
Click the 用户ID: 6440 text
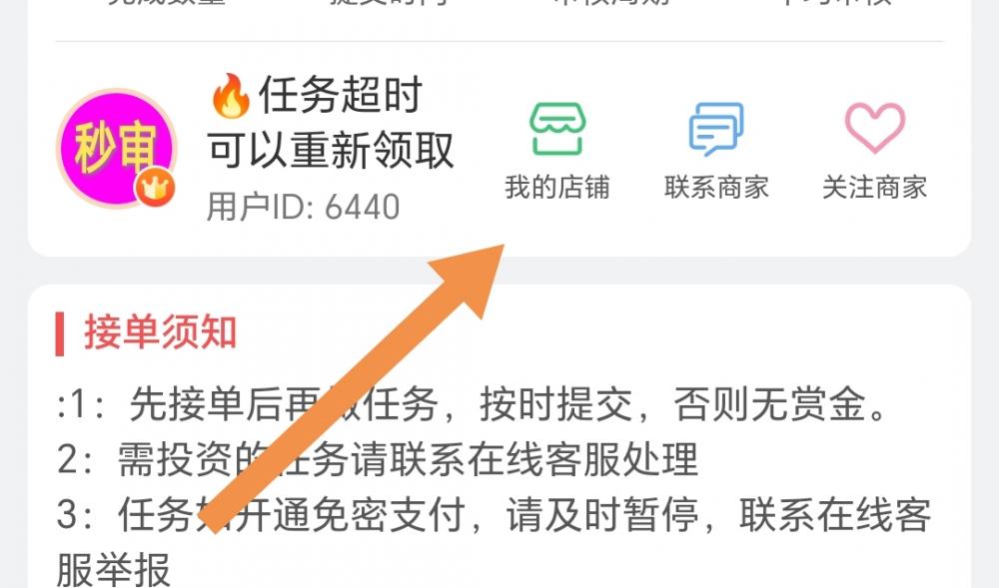(304, 207)
